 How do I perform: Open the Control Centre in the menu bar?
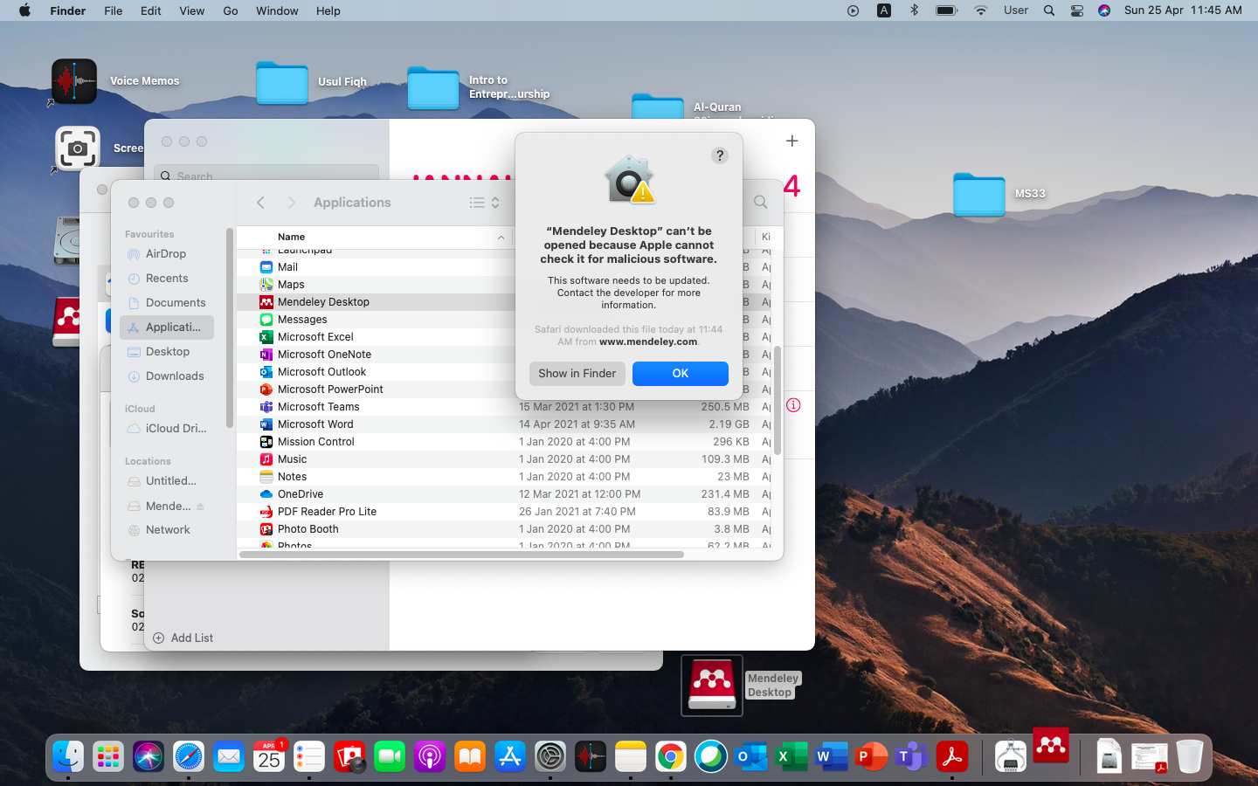[x=1077, y=10]
